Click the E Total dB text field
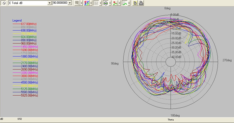The image size is (234, 123). tap(28, 3)
